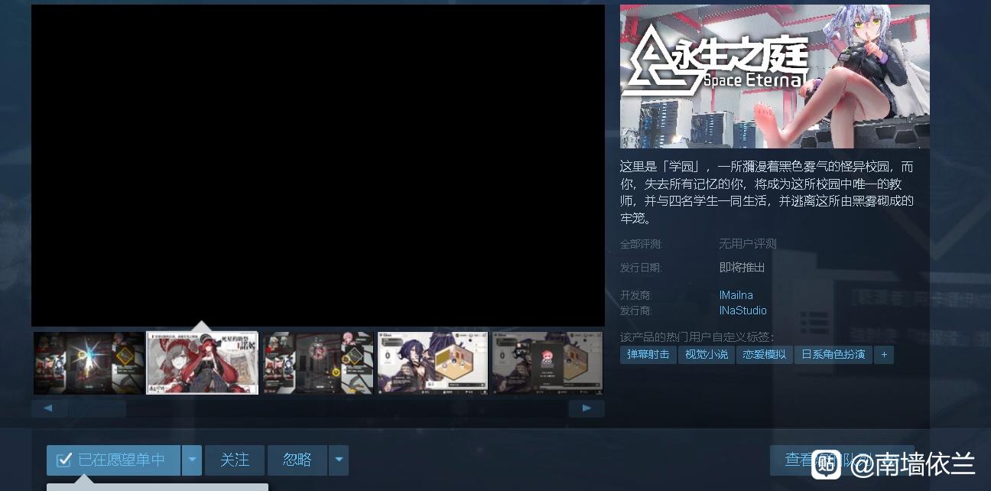Select the 视觉小说 tag

pyautogui.click(x=706, y=354)
